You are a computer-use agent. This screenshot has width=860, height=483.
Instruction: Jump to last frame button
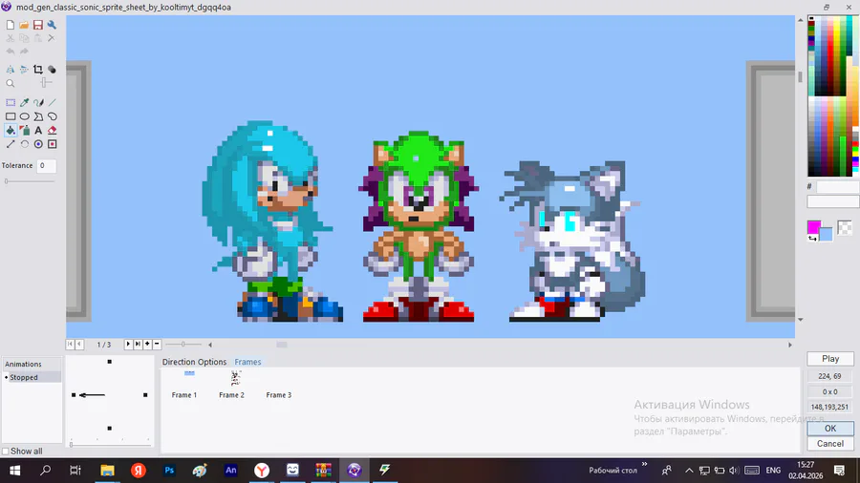(138, 344)
